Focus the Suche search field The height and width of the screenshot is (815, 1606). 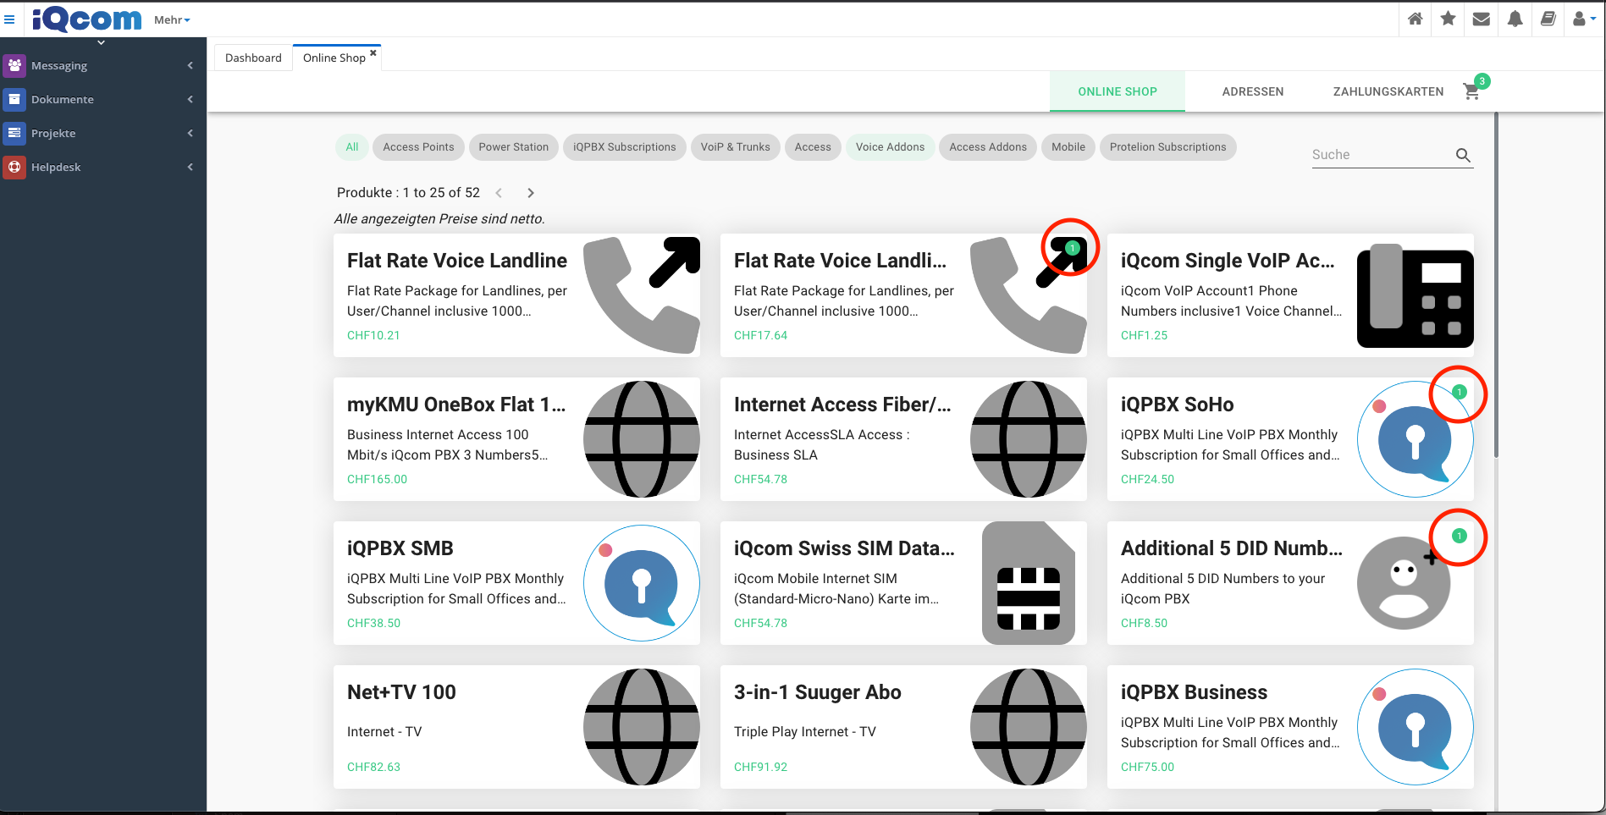[1381, 155]
